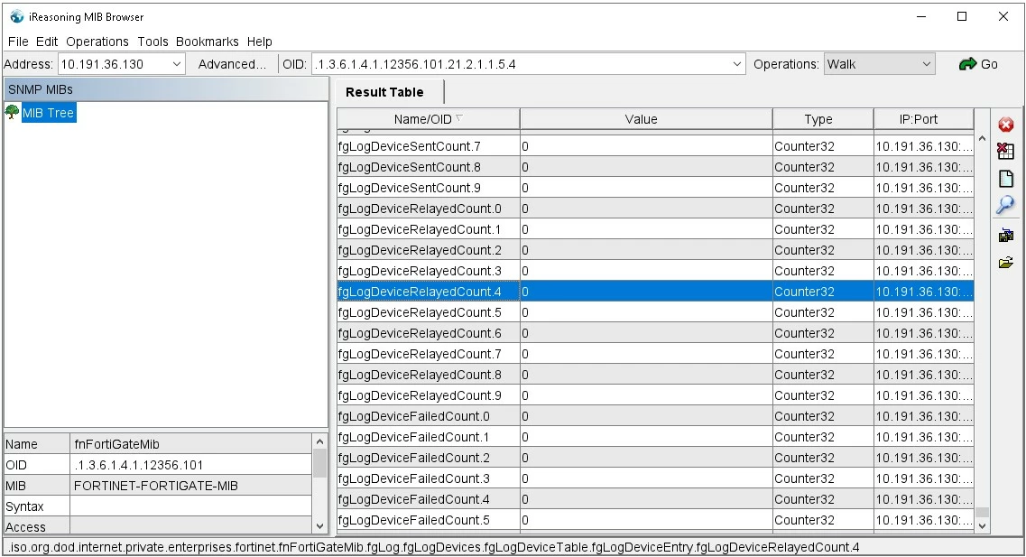Open the File menu
Viewport: 1026px width, 557px height.
(x=18, y=42)
